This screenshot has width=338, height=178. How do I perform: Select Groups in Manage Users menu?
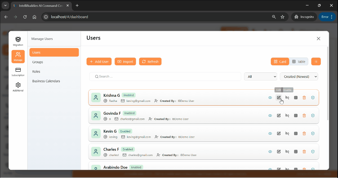coord(38,62)
